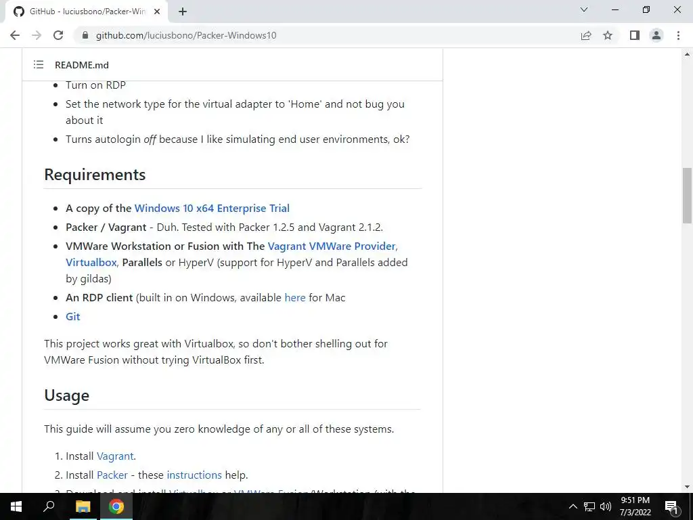
Task: Bookmark this page with star icon
Action: (x=608, y=35)
